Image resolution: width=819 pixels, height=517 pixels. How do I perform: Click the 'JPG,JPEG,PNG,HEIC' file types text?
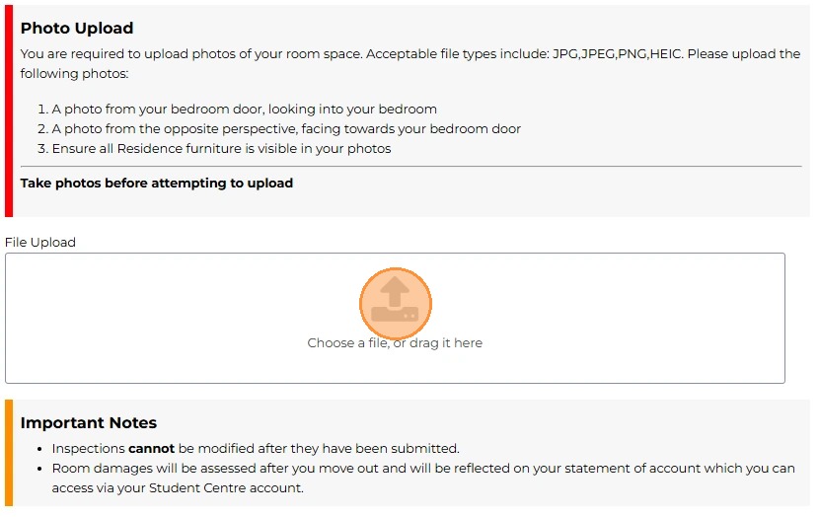[616, 54]
